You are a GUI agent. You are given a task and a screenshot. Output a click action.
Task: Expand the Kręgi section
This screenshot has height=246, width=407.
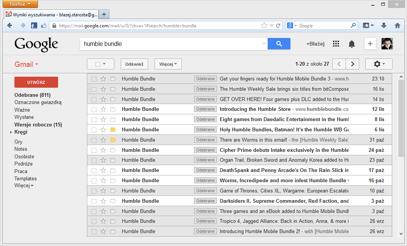pos(11,132)
